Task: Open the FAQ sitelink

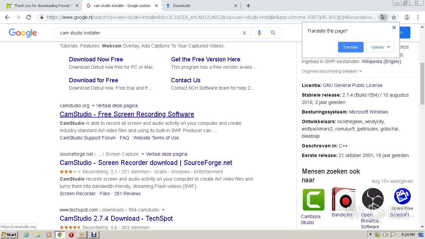Action: [x=125, y=138]
